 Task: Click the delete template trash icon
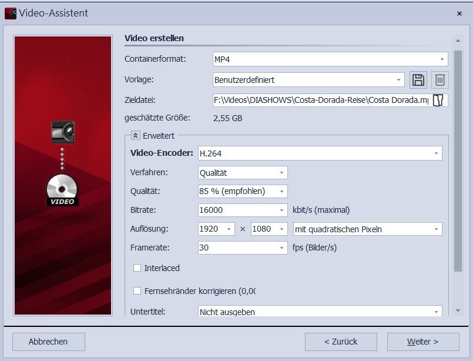point(440,80)
